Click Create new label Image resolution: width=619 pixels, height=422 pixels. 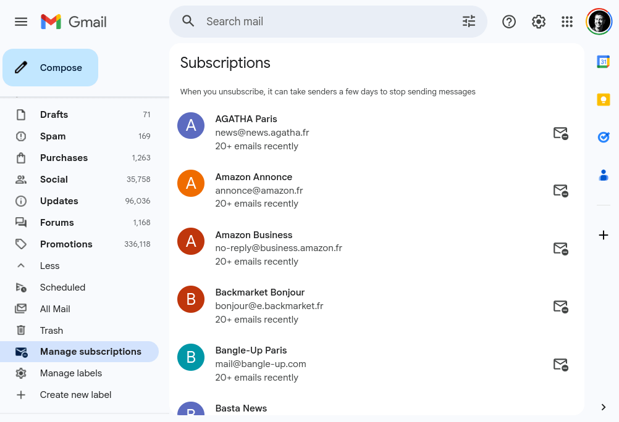pyautogui.click(x=75, y=395)
